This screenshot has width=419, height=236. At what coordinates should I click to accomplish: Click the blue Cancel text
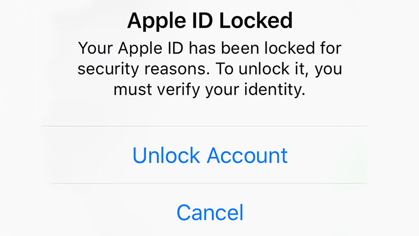210,212
